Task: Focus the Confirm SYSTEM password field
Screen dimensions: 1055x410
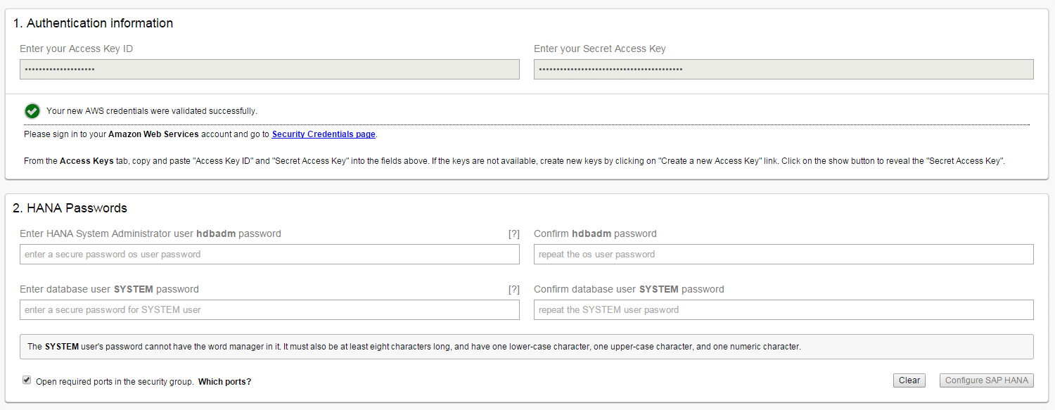Action: point(784,310)
